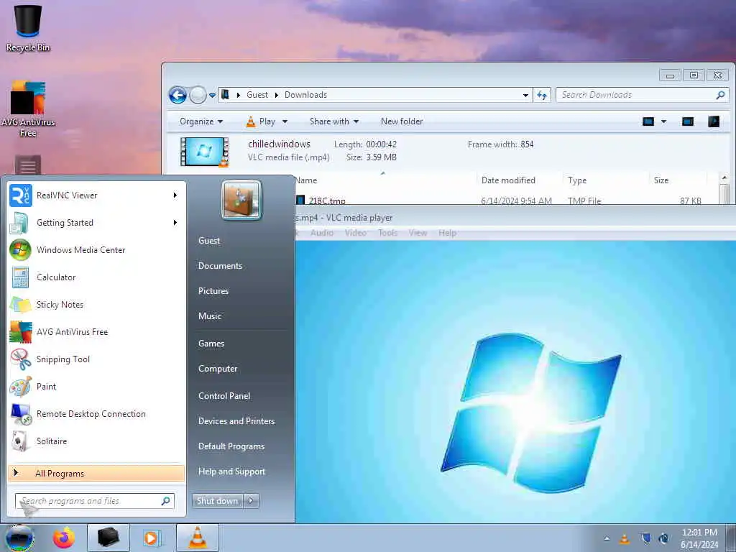Start the Solitaire game
This screenshot has height=552, width=736.
click(x=96, y=441)
